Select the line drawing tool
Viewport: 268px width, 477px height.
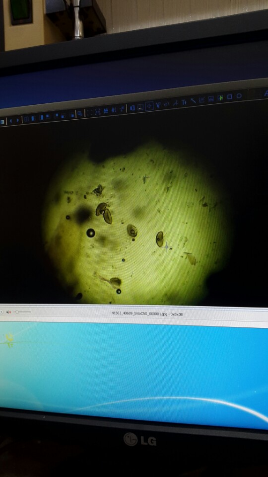[193, 101]
